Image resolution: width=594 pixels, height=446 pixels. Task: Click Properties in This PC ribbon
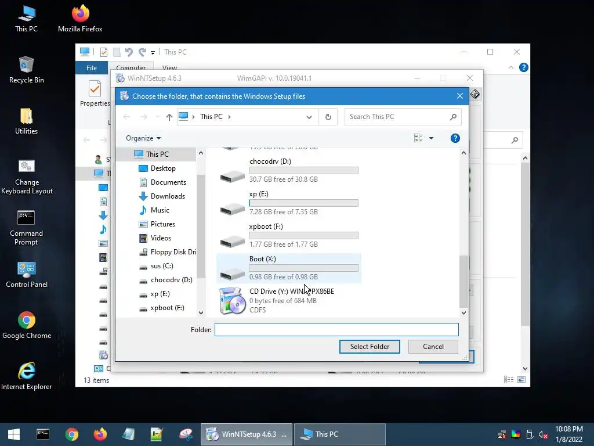95,93
